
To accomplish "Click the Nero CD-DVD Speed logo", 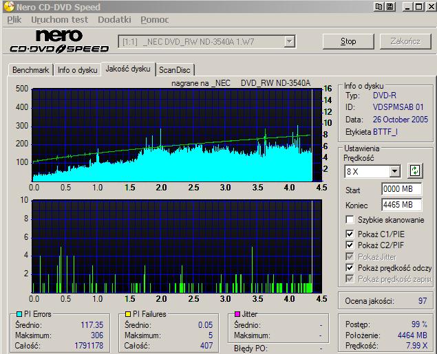I will tap(59, 41).
